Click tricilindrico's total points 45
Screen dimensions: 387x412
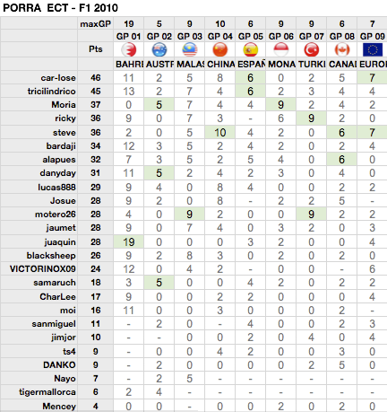pos(96,92)
